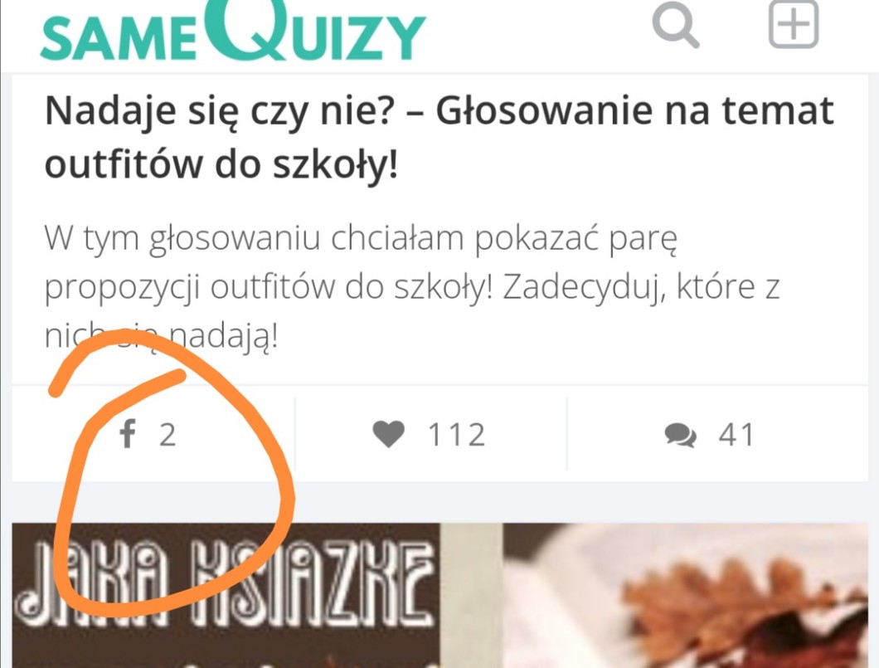The image size is (879, 668).
Task: Click the comments section of quiz card
Action: point(717,434)
